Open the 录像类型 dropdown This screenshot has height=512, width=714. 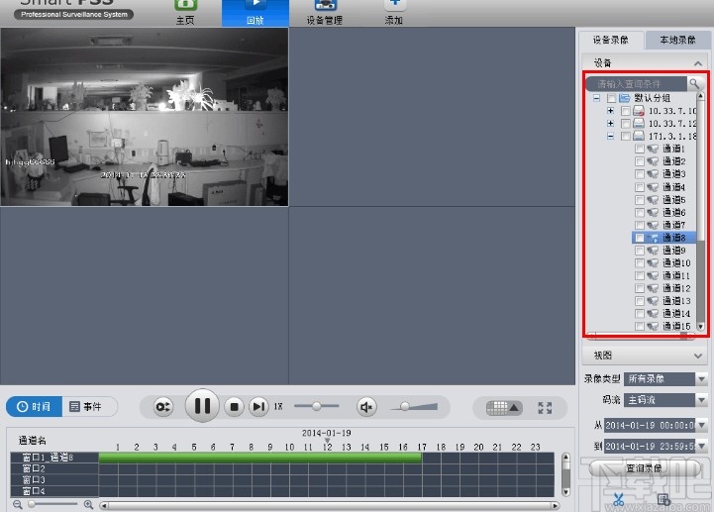click(701, 378)
